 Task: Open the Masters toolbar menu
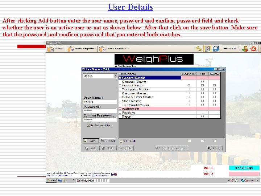56,49
